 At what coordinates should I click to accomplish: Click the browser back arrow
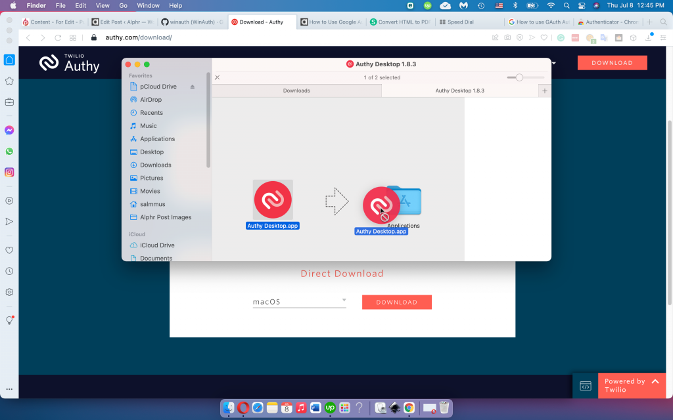point(28,37)
